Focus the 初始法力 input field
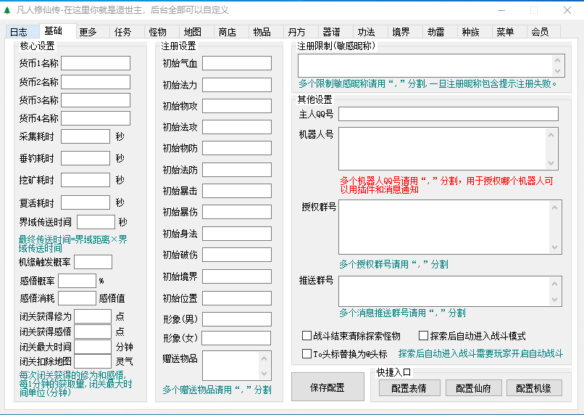Screen dimensions: 584x415 [237, 85]
